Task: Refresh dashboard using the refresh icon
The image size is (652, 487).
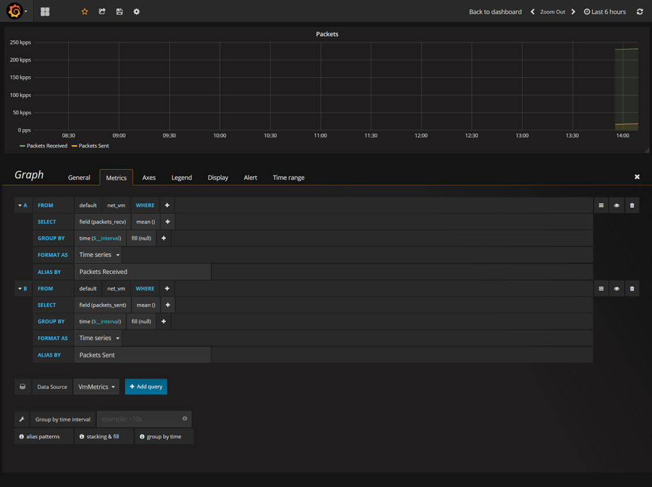Action: (640, 11)
